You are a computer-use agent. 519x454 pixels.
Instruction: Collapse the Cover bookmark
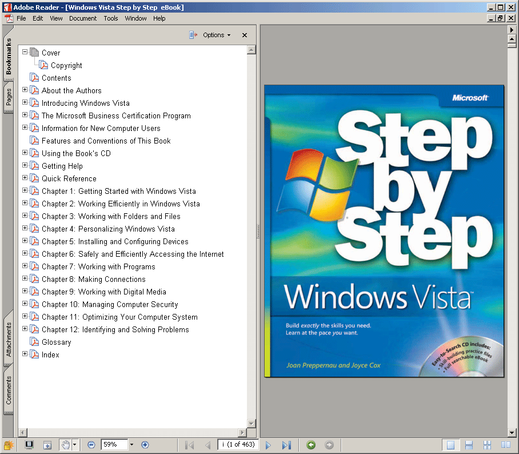[25, 51]
